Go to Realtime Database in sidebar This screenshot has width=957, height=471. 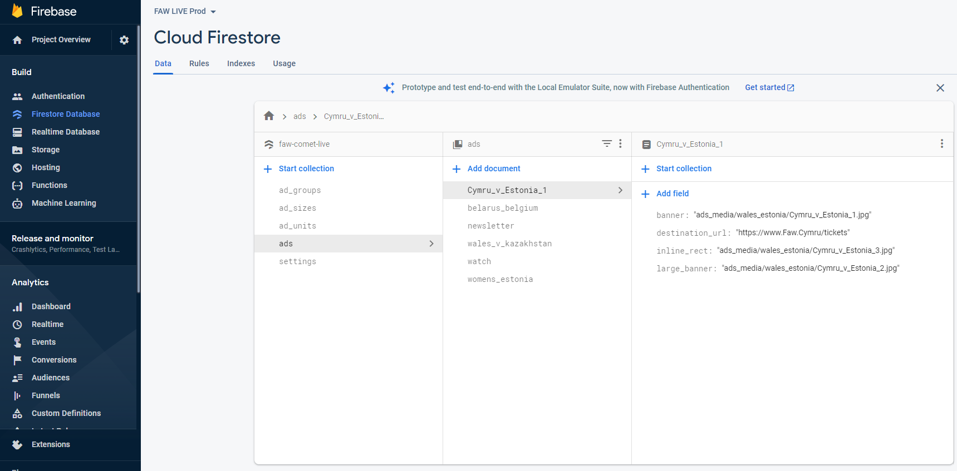(65, 132)
